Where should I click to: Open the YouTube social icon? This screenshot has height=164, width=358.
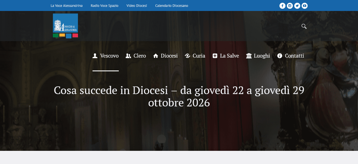pos(305,5)
